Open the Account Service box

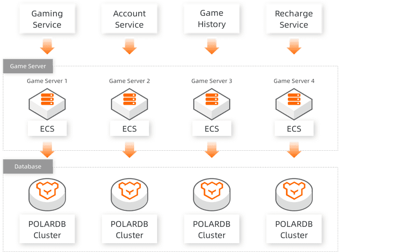(129, 19)
